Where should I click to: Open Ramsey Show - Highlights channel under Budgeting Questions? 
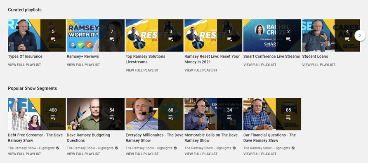[90, 148]
